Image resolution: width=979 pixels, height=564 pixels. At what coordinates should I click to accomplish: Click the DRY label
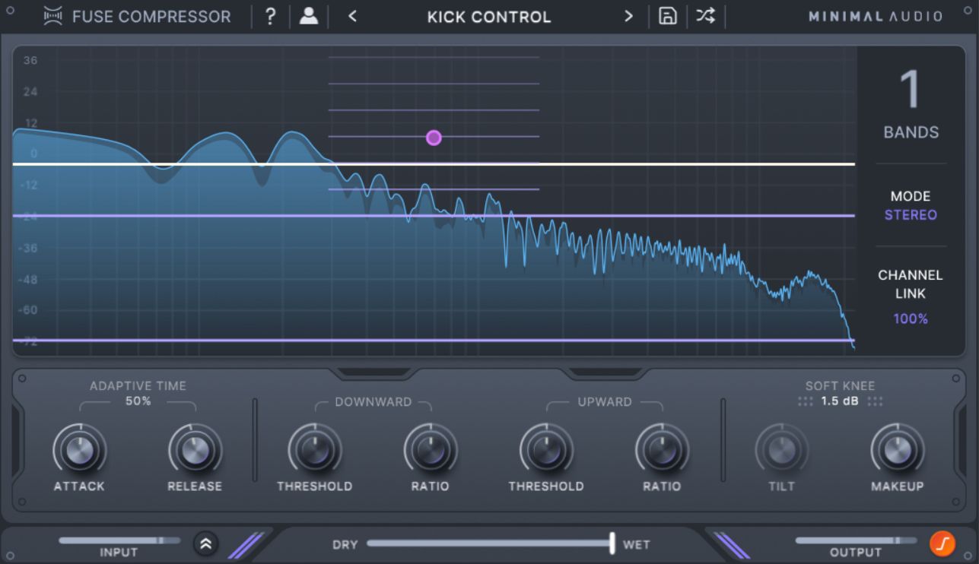(345, 544)
